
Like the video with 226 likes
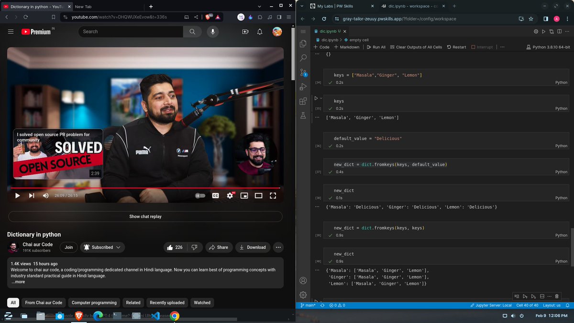(174, 247)
